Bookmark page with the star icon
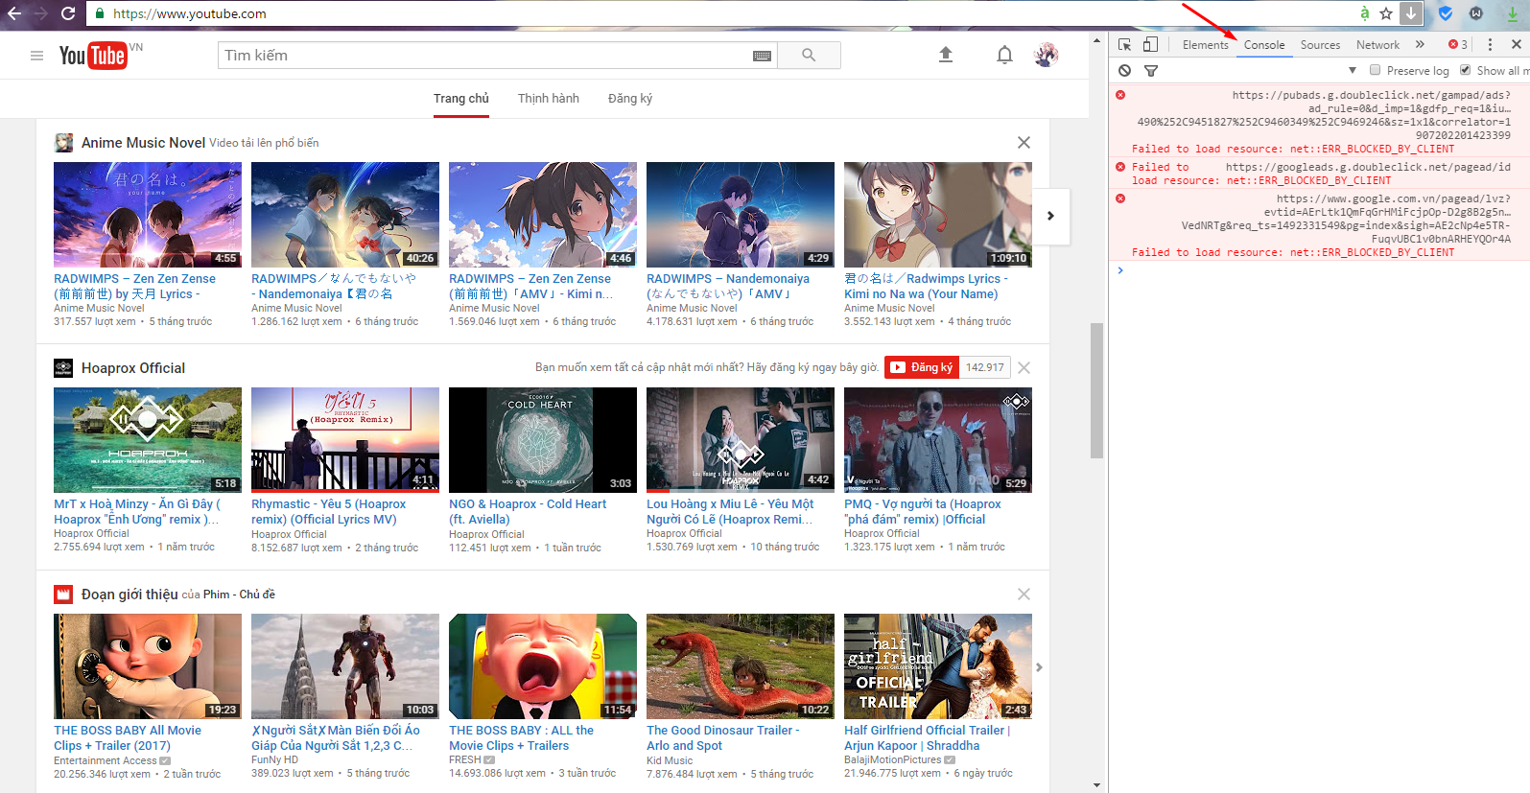The width and height of the screenshot is (1530, 793). (x=1386, y=13)
